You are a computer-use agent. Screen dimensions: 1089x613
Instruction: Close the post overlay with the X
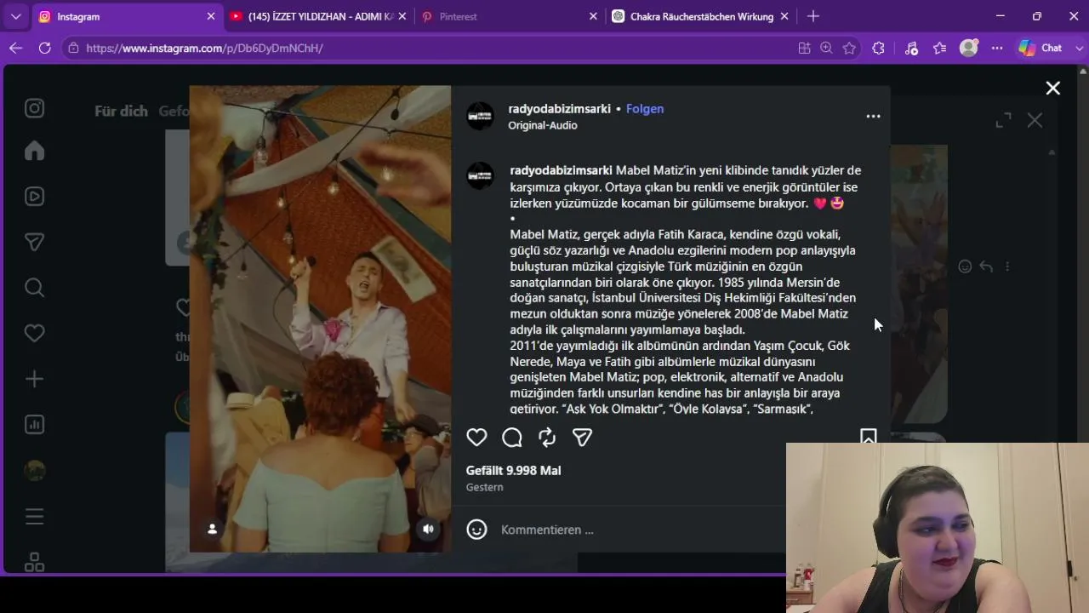[x=1052, y=89]
